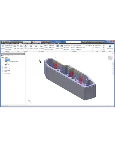The image size is (115, 148).
Task: Start a 2D Adaptive milling operation
Action: pos(31,47)
